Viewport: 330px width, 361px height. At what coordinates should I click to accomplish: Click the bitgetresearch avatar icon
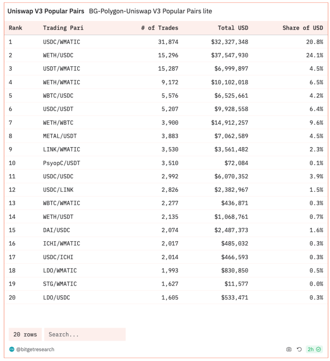pos(12,349)
